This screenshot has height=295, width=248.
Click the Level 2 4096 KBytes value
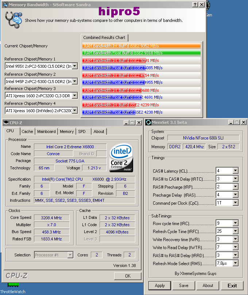point(117,232)
